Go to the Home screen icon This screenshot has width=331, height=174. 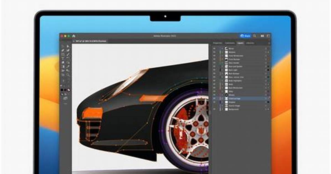tap(74, 36)
